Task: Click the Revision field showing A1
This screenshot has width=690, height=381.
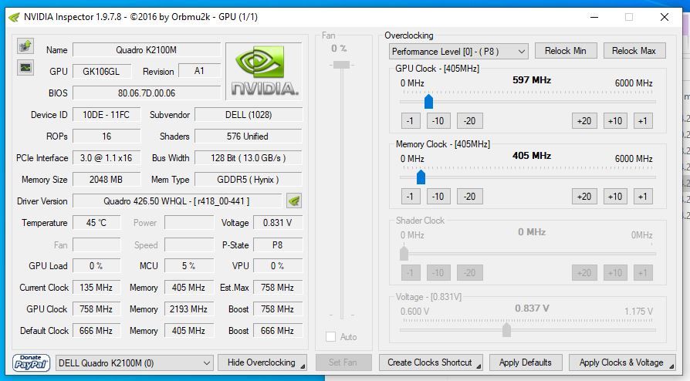Action: [200, 71]
